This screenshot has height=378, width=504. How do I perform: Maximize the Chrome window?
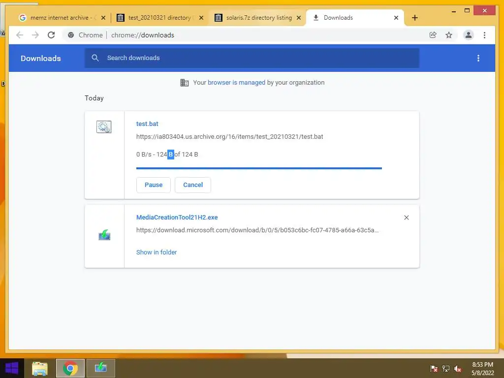tap(467, 11)
